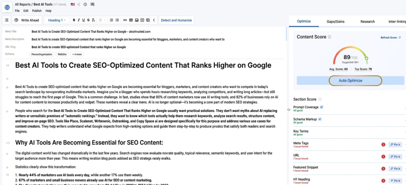Screen dimensions: 406x185
Task: Insert a bulleted list
Action: [x=111, y=20]
